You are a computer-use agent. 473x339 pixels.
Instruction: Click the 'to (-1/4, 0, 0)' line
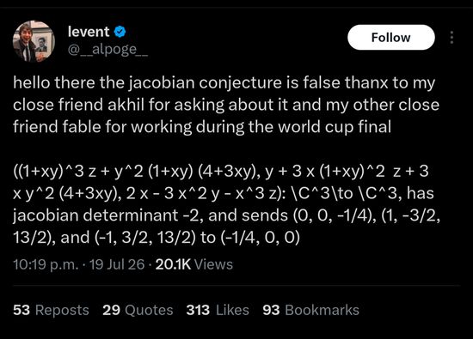coord(157,238)
